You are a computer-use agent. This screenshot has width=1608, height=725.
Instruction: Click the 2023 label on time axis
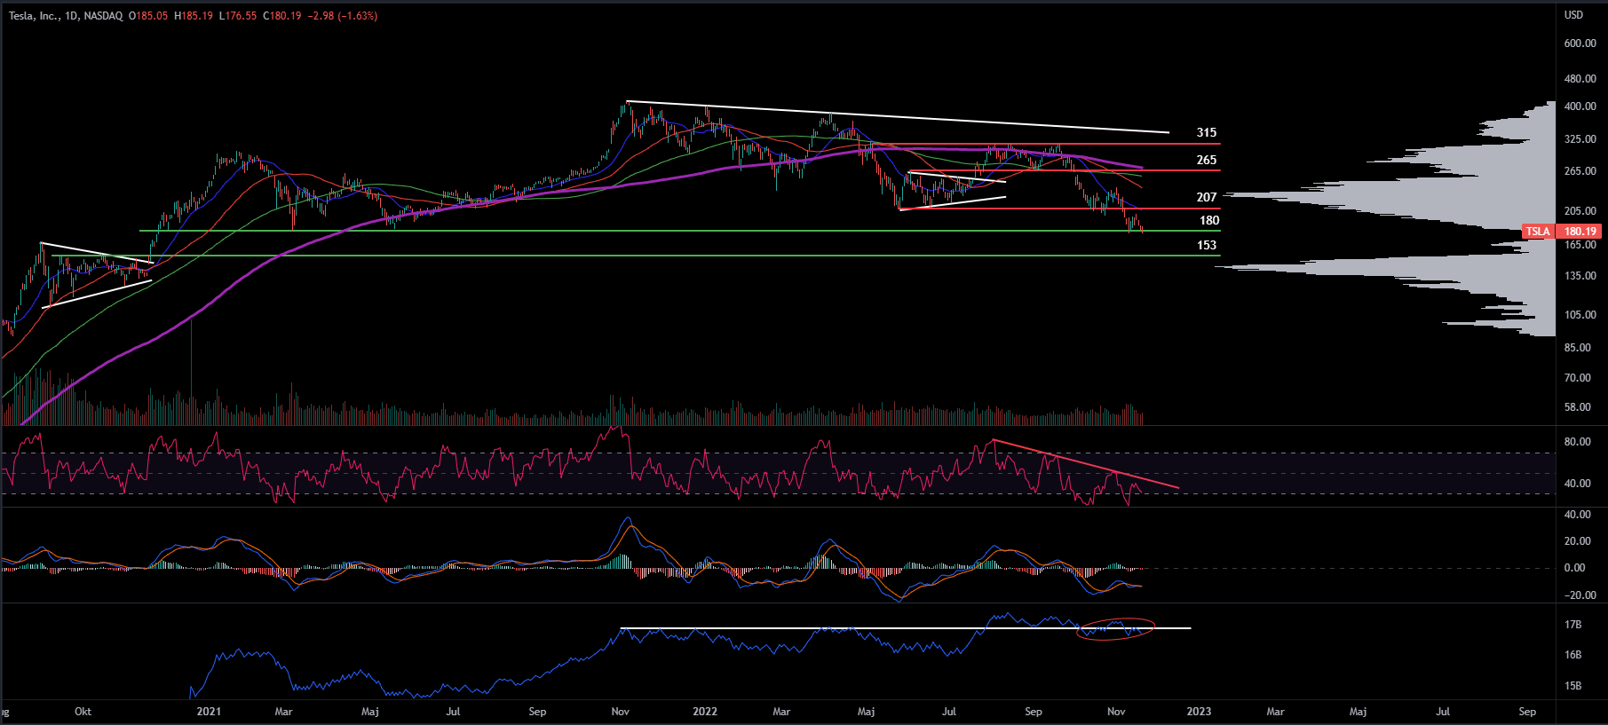coord(1199,712)
